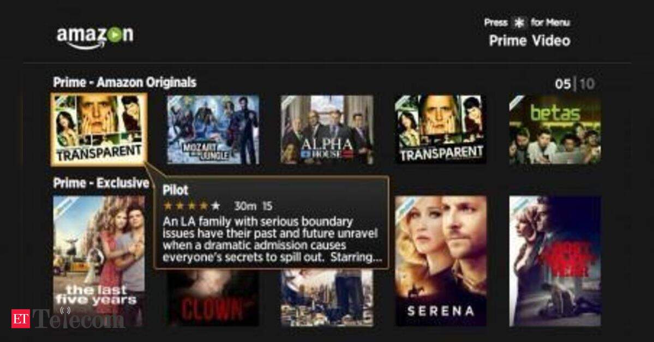Viewport: 654px width, 342px height.
Task: Click the asterisk Menu key icon
Action: (519, 23)
